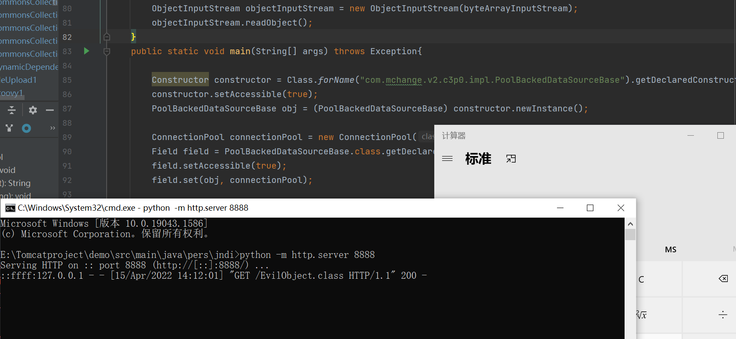Click the divide key in Calculator
This screenshot has height=339, width=736.
tap(709, 315)
